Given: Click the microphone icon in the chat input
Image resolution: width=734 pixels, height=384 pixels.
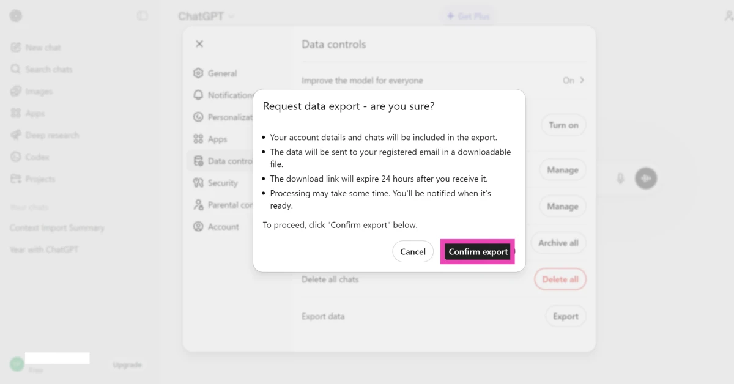Looking at the screenshot, I should (621, 178).
